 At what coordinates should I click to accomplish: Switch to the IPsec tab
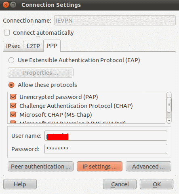tap(13, 46)
